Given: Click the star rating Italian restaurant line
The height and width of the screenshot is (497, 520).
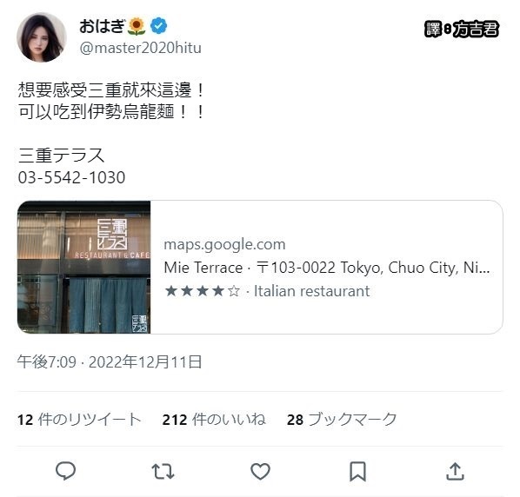Looking at the screenshot, I should click(x=267, y=291).
